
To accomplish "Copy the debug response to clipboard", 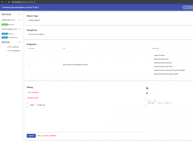I will pyautogui.click(x=147, y=88).
